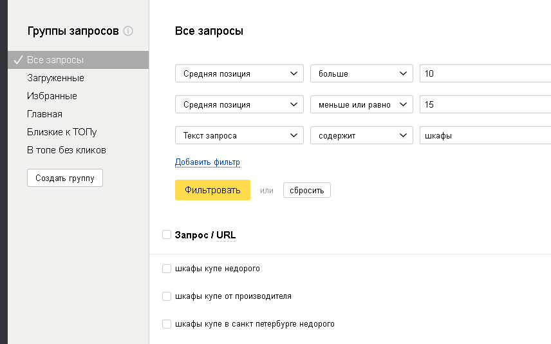This screenshot has width=551, height=344.
Task: Open the Избранные query group
Action: click(x=52, y=96)
